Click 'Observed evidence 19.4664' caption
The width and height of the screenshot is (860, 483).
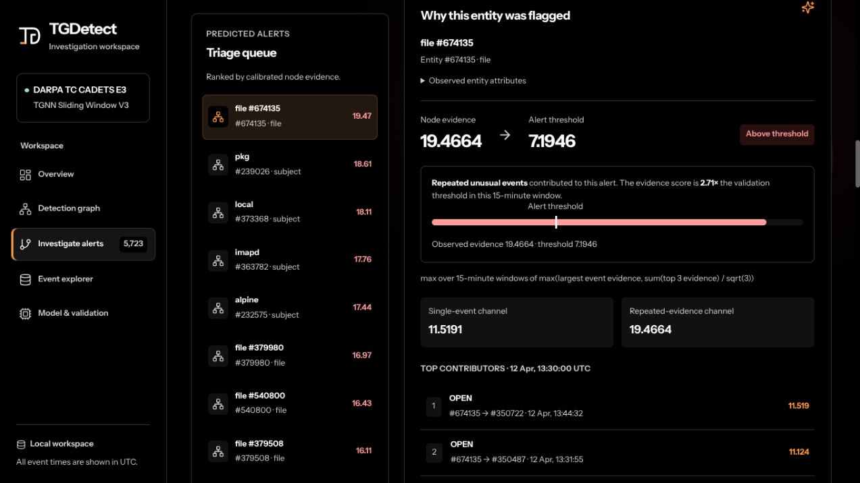click(514, 244)
